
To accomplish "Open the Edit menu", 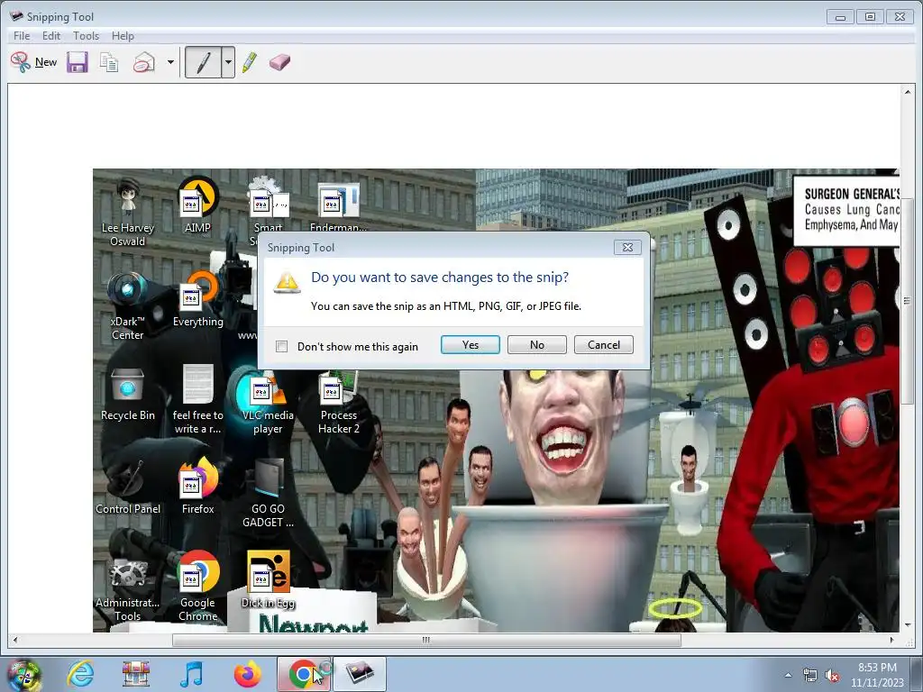I will (x=51, y=36).
